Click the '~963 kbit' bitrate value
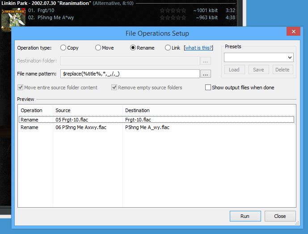The height and width of the screenshot is (234, 308). 207,18
